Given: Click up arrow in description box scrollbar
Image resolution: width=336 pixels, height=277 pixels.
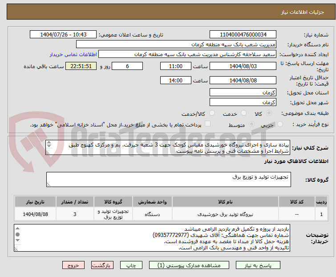Looking at the screenshot, I should click(49, 143).
